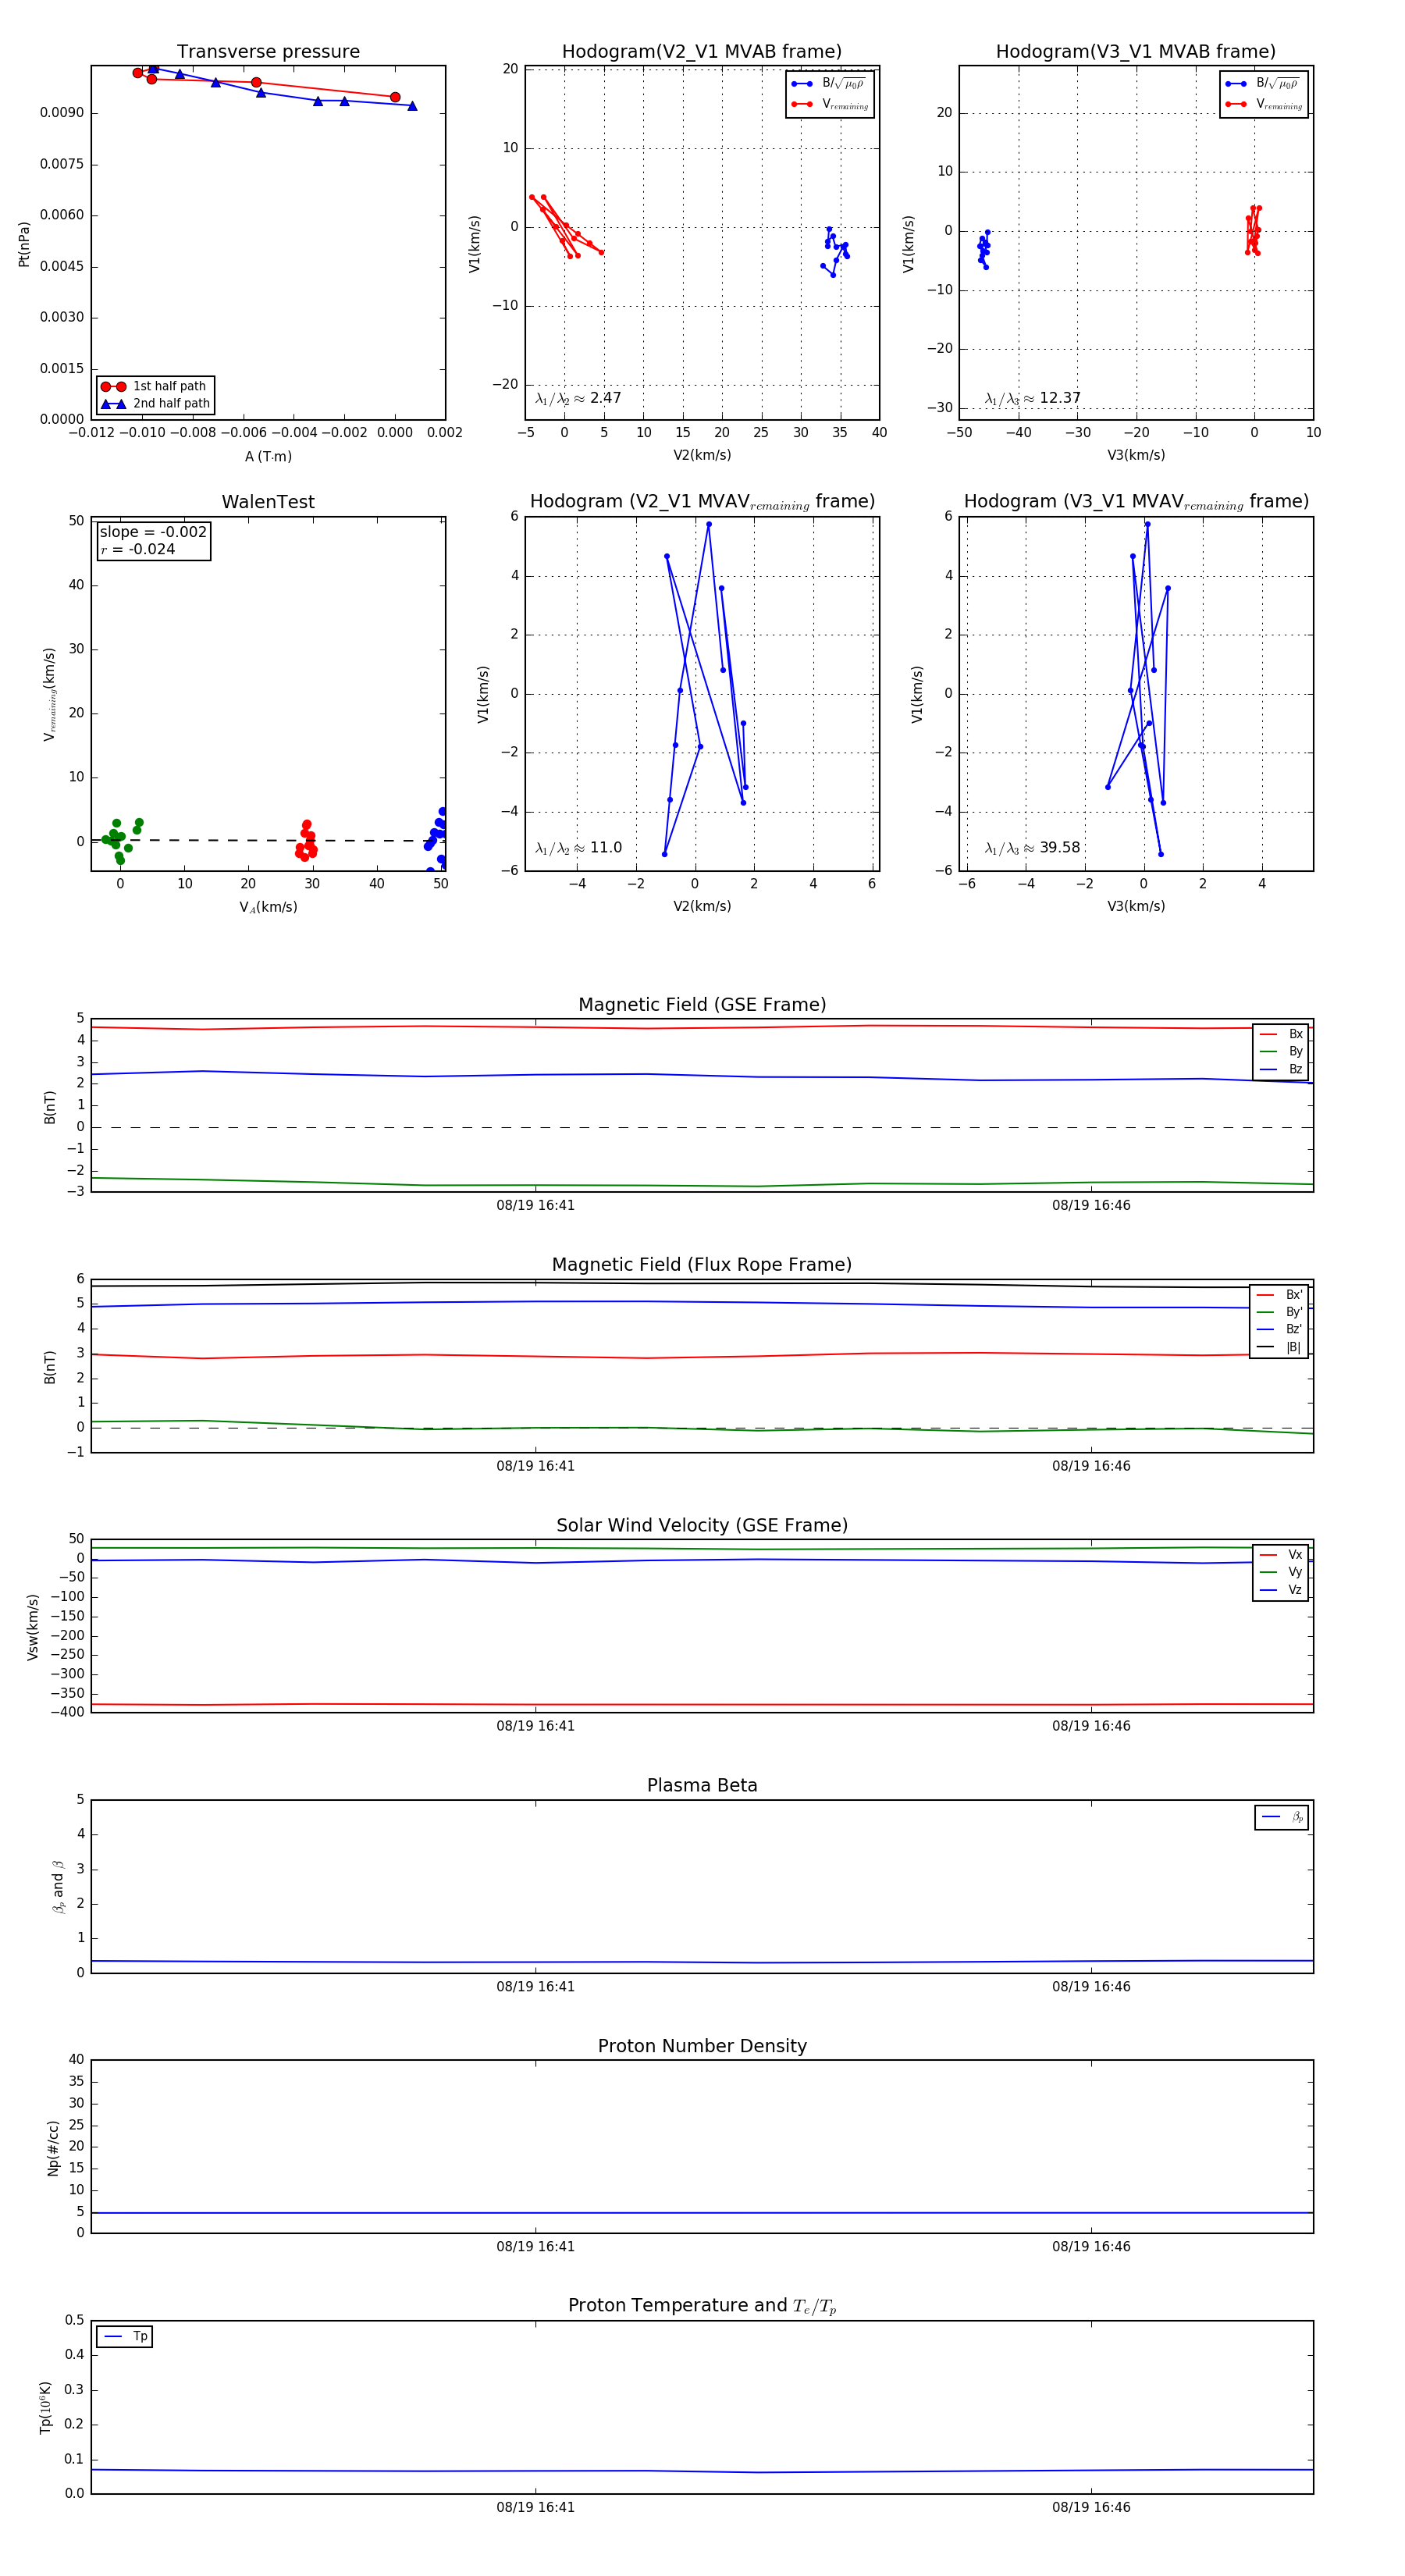
Task: Click the 'Hodogram(V2_V1 MVAB frame)' title
Action: click(702, 52)
